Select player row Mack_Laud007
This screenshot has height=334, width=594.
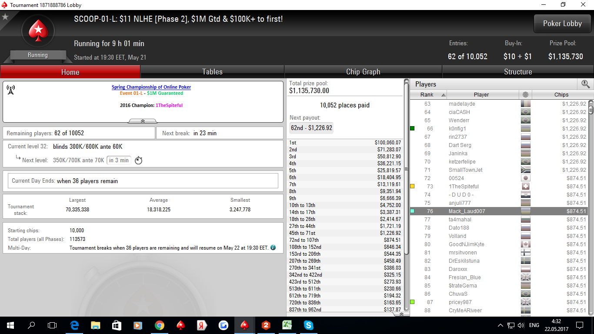point(499,211)
